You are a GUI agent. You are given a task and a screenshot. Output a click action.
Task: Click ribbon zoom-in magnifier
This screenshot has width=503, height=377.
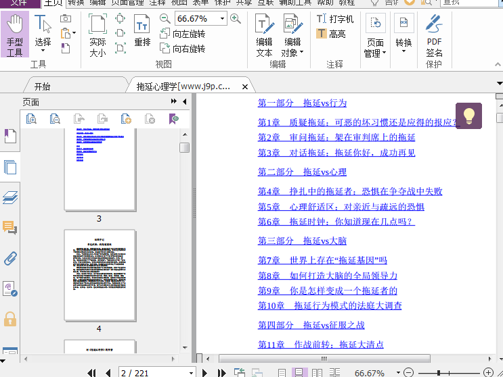pos(236,18)
